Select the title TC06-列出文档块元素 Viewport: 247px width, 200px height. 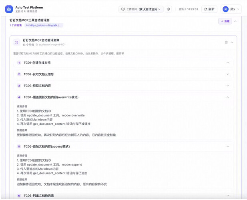click(38, 196)
